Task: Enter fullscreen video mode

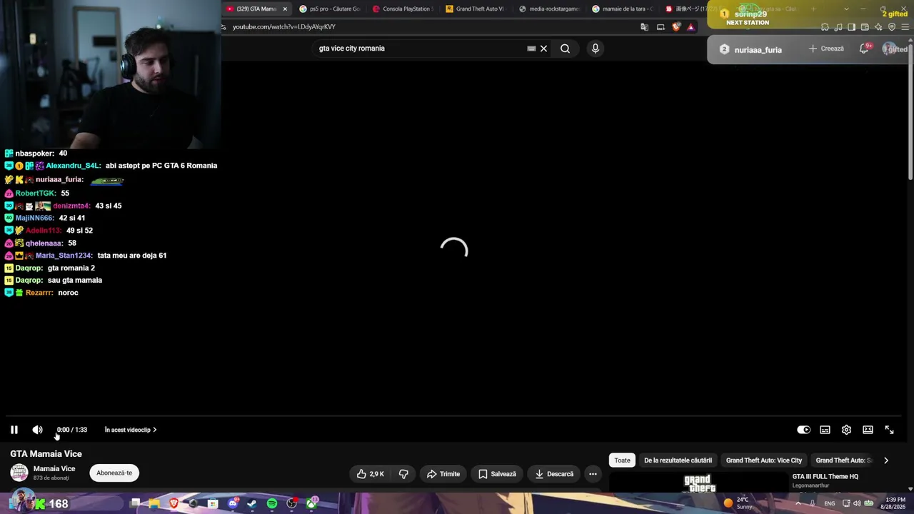Action: click(889, 430)
